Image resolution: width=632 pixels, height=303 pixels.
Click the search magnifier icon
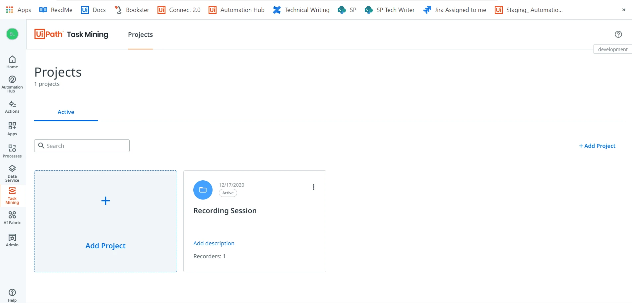[x=41, y=146]
